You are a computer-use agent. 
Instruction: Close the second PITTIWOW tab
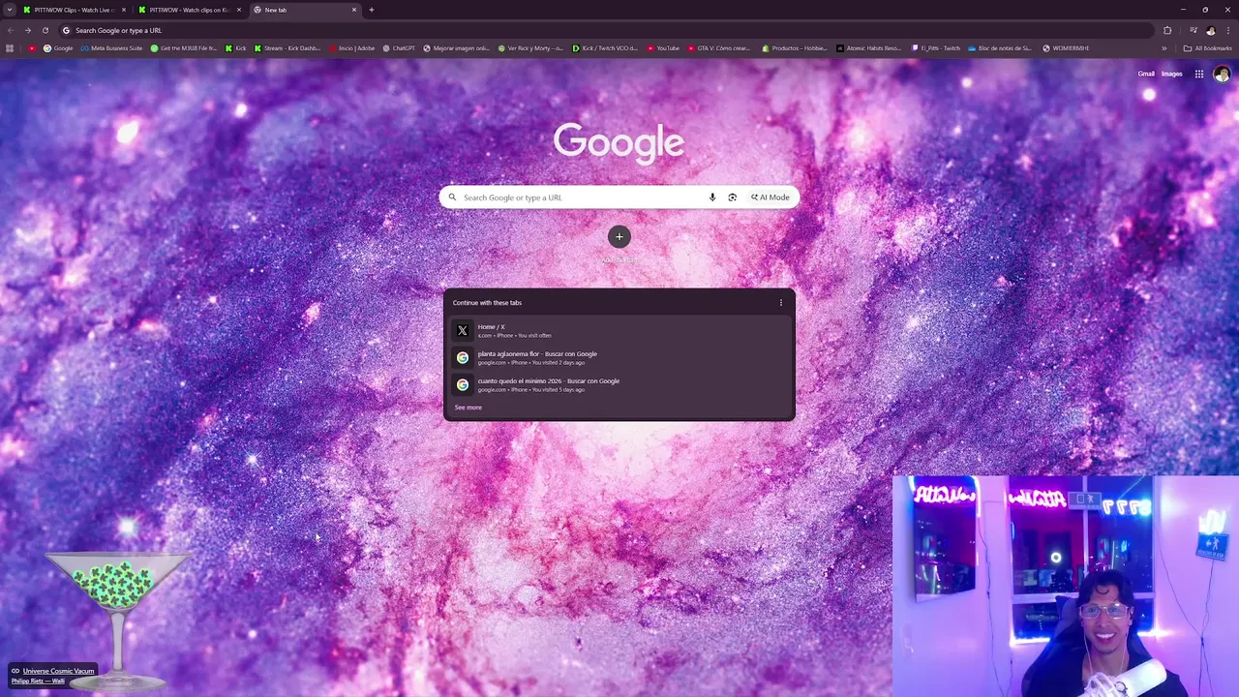point(239,10)
